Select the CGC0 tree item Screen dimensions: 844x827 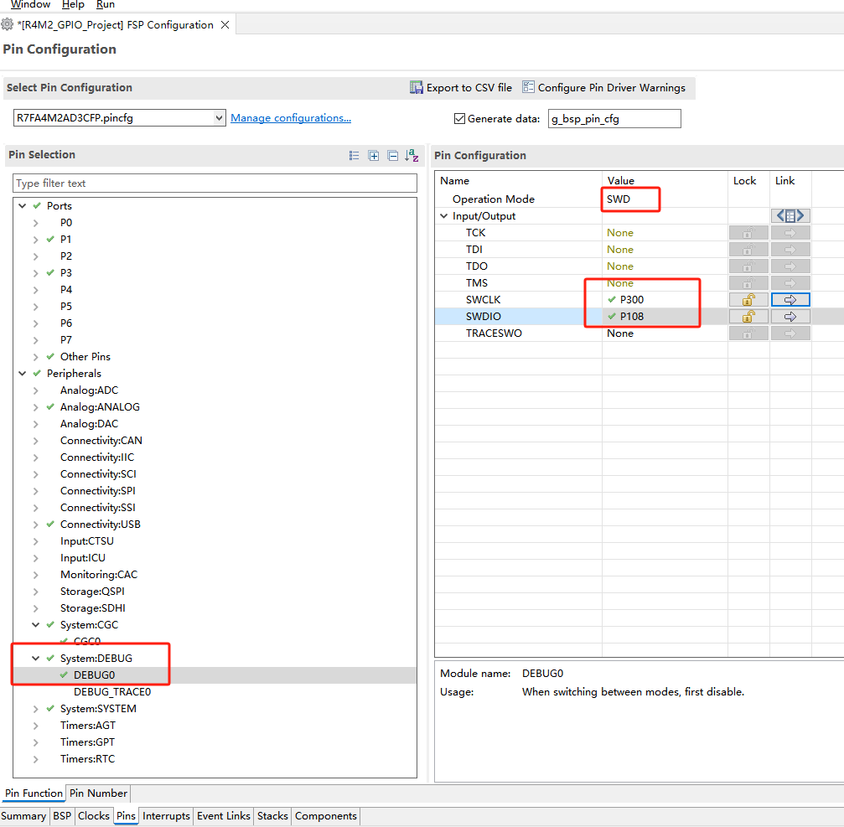coord(87,641)
